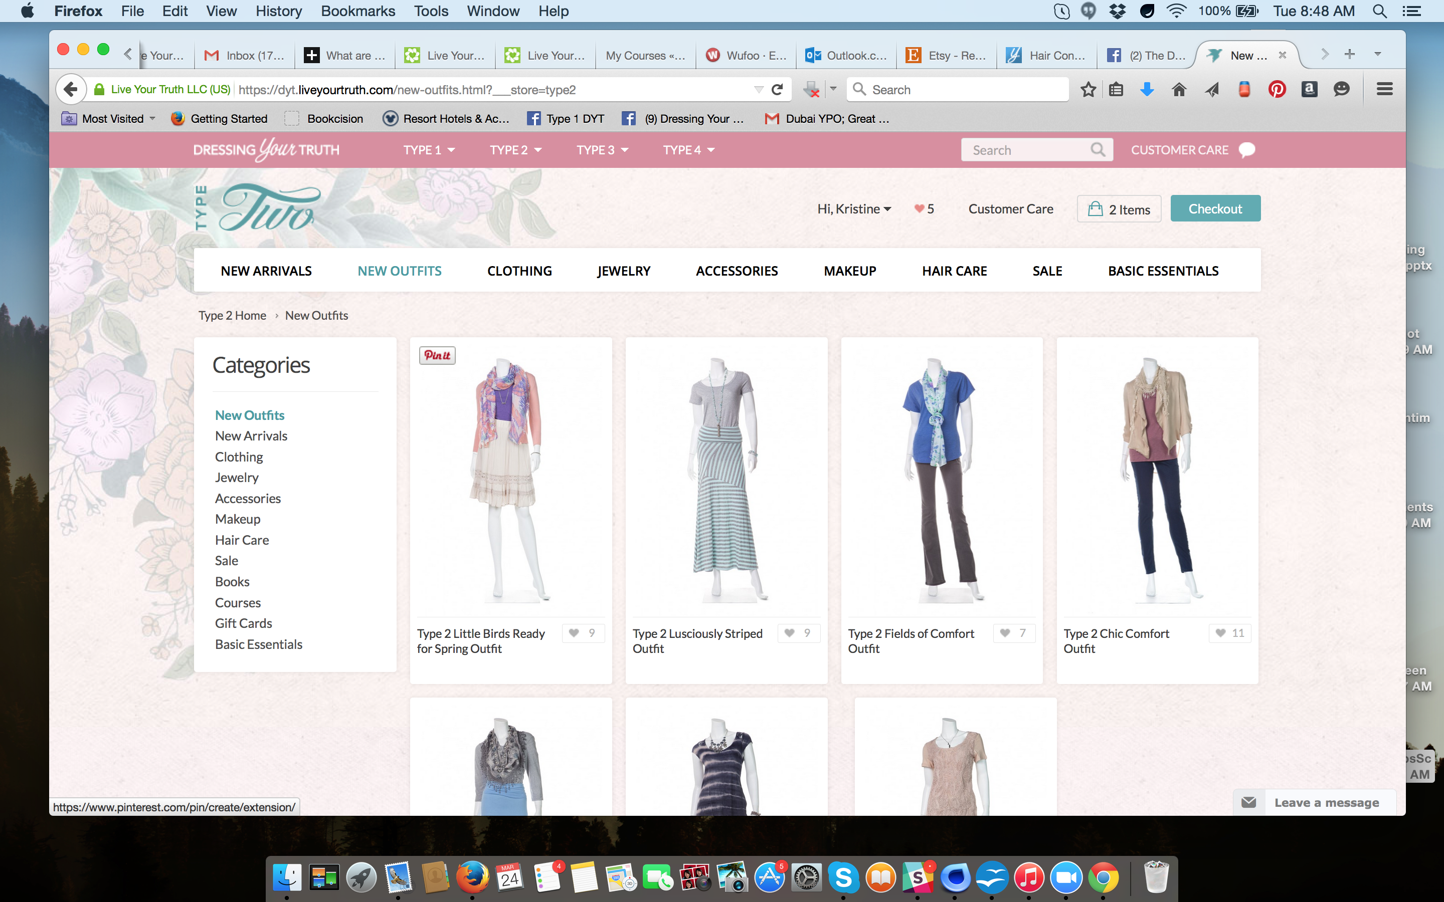Viewport: 1444px width, 902px height.
Task: Open the Leave a message chat widget
Action: (1315, 802)
